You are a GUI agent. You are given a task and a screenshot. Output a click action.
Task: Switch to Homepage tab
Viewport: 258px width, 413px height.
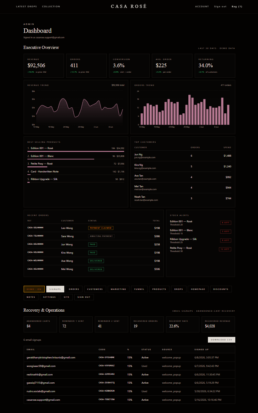tap(198, 289)
